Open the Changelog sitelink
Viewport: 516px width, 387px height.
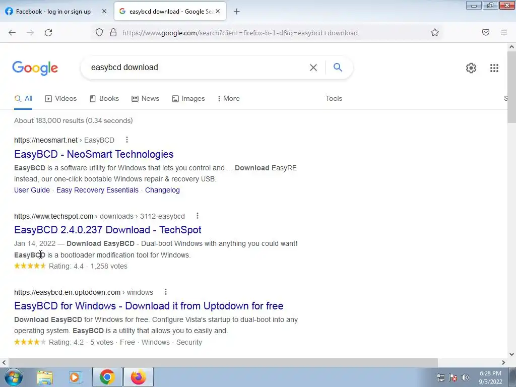[x=162, y=190]
